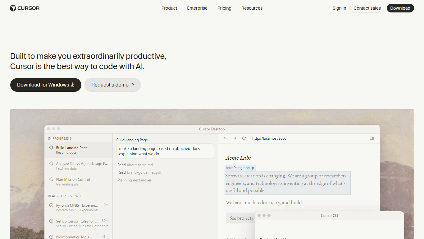The image size is (424, 239).
Task: Open the Resources menu
Action: click(252, 8)
